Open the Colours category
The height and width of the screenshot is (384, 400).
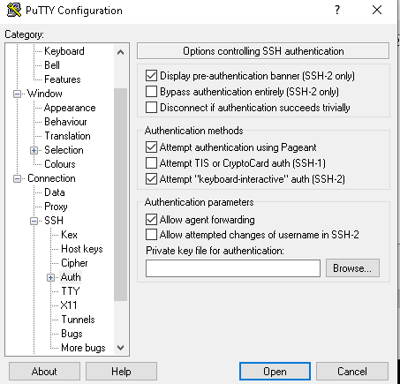click(x=60, y=164)
